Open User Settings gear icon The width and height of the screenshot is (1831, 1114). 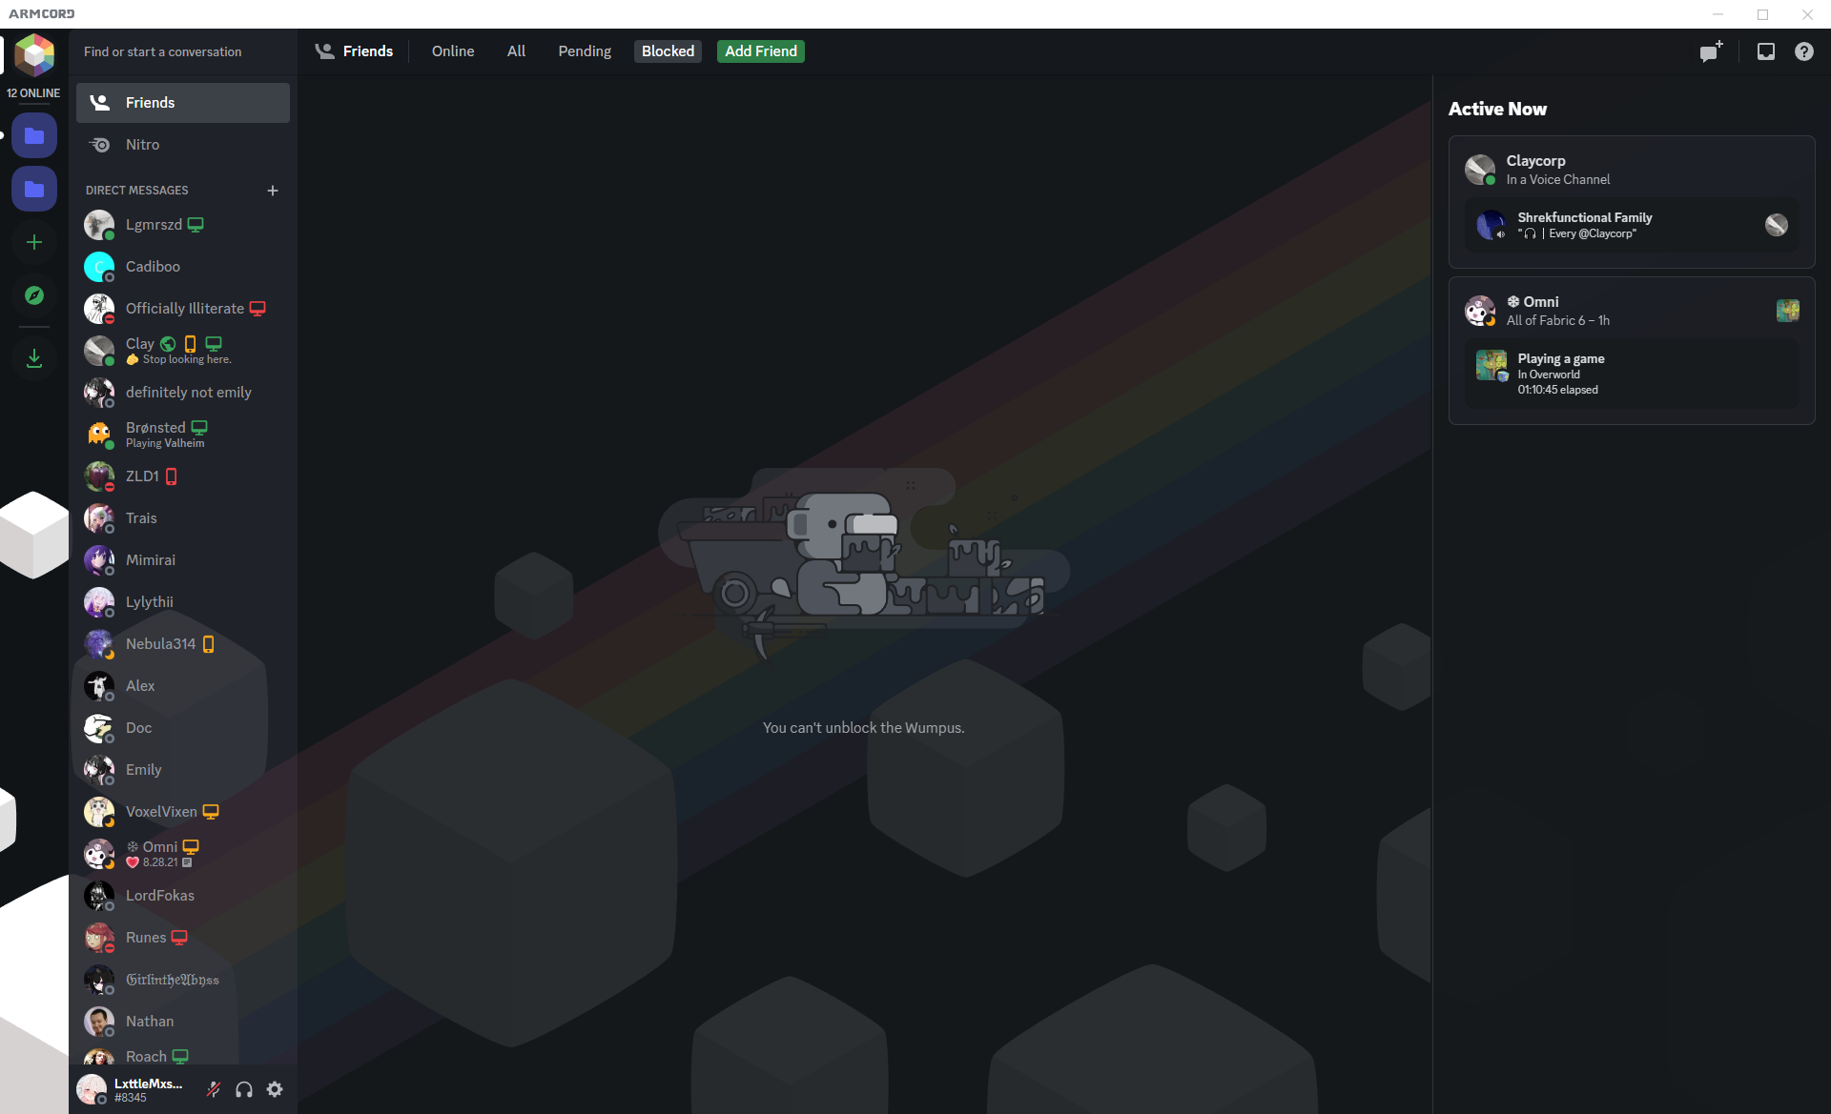[x=275, y=1089]
